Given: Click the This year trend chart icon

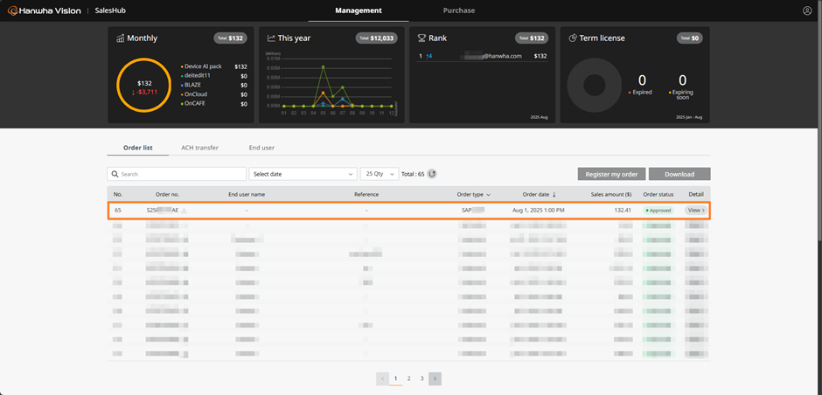Looking at the screenshot, I should 271,38.
